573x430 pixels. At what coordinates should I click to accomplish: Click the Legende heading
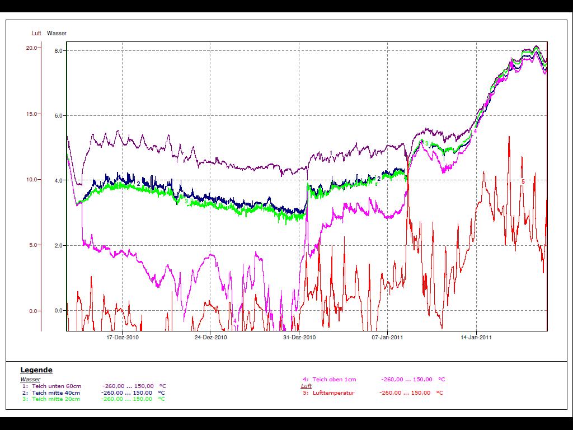(36, 370)
